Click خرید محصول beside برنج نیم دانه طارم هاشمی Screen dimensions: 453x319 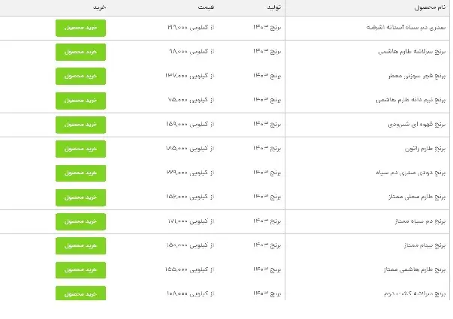pyautogui.click(x=80, y=100)
